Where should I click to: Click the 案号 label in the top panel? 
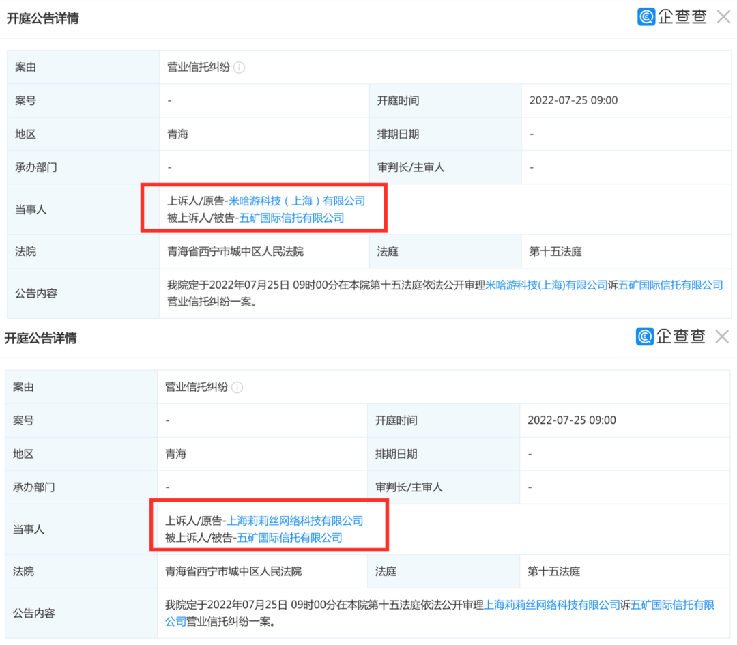coord(25,100)
